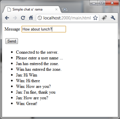The height and width of the screenshot is (119, 120).
Task: Close the Simple chat o' rama tab
Action: coord(56,9)
